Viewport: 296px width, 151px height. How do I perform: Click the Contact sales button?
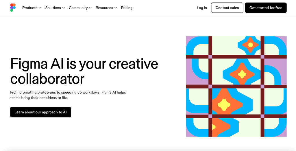point(227,8)
